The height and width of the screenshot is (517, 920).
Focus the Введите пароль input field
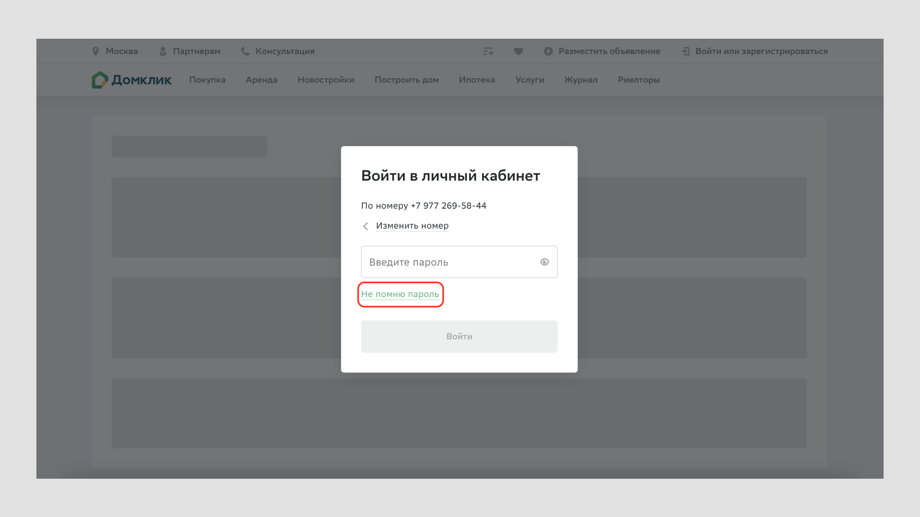[x=459, y=262]
